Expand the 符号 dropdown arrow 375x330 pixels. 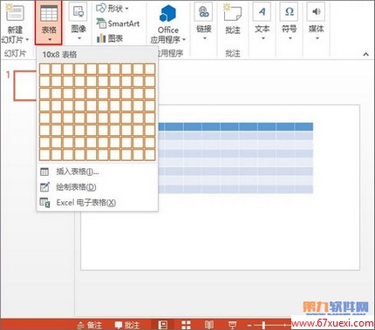point(290,38)
